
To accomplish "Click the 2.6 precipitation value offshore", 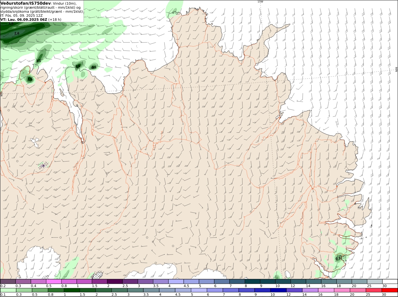I will coord(17,33).
